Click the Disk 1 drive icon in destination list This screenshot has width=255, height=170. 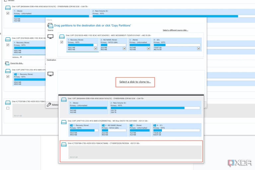(64, 100)
